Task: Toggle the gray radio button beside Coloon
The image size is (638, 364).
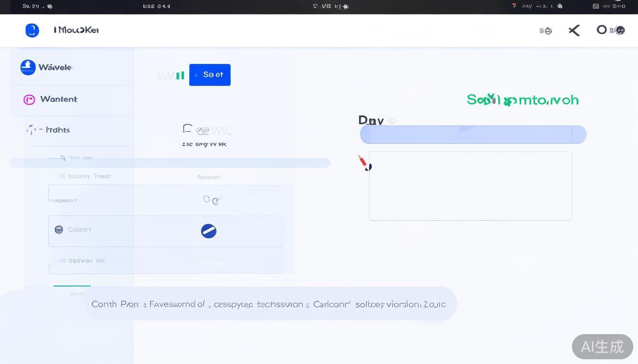Action: point(59,230)
